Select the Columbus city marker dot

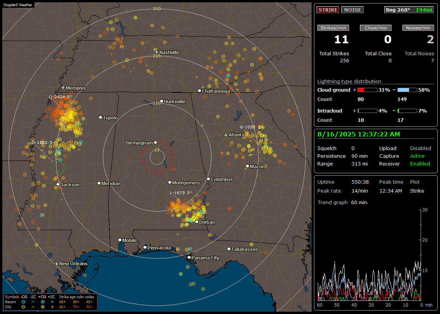tap(208, 179)
